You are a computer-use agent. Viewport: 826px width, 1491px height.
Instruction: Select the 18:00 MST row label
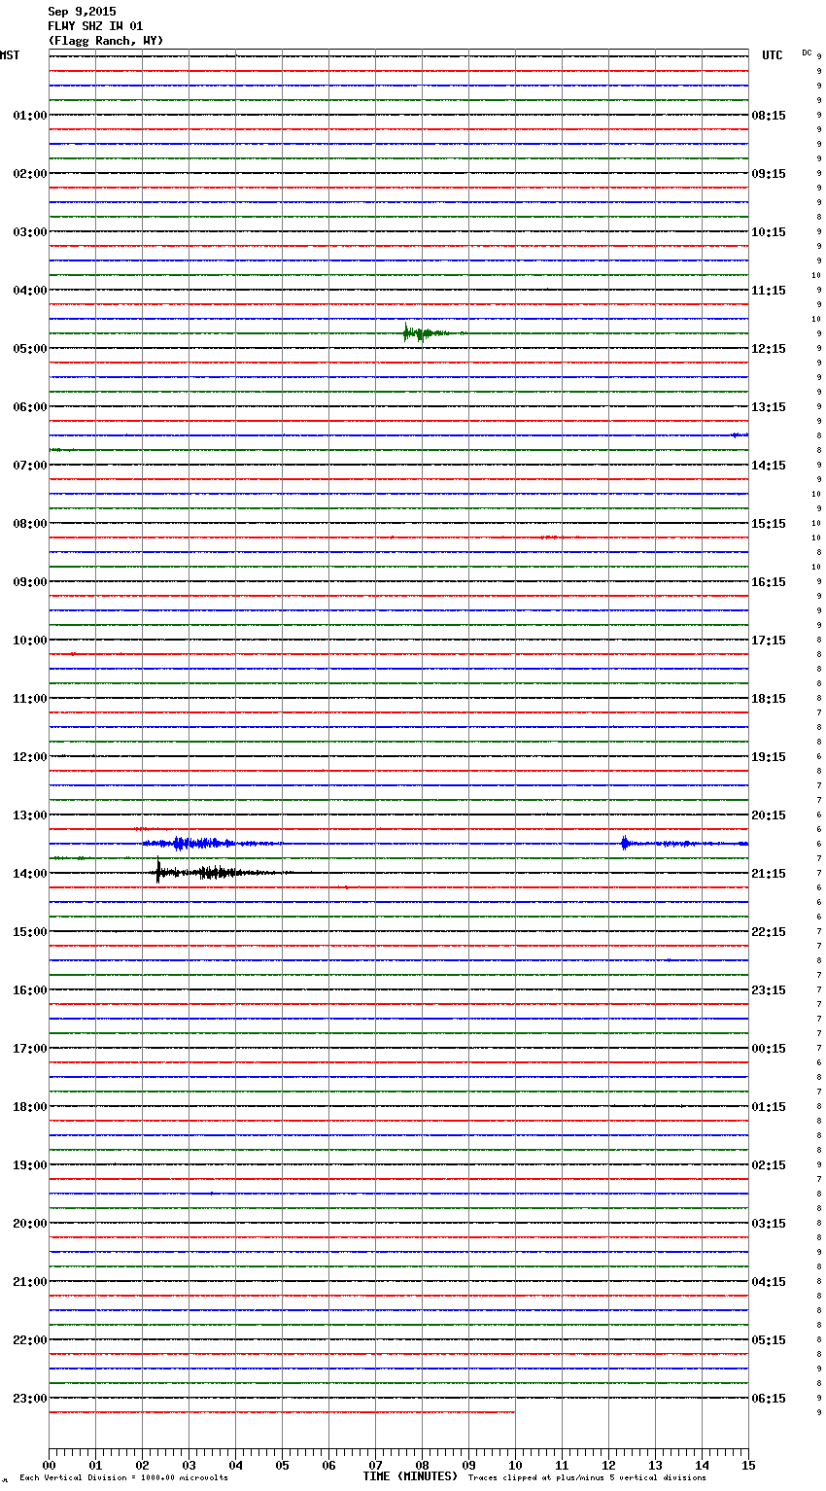tap(30, 1107)
